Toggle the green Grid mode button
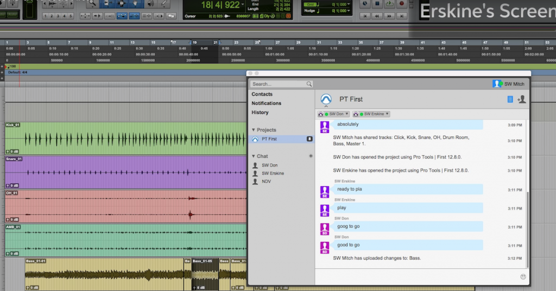Viewport: 556px width, 291px height. pos(310,4)
